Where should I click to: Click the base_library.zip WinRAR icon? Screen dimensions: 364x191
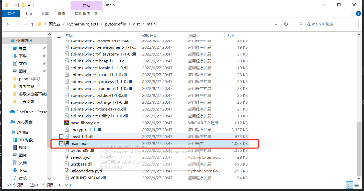67,123
